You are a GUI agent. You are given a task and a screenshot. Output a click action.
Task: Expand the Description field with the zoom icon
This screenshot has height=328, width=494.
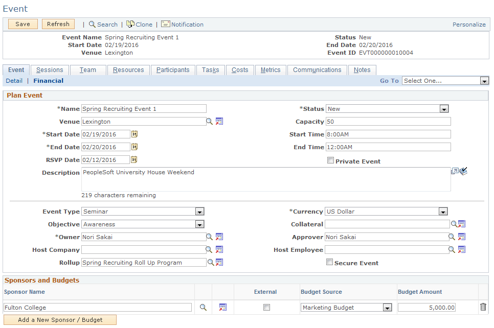(x=454, y=171)
